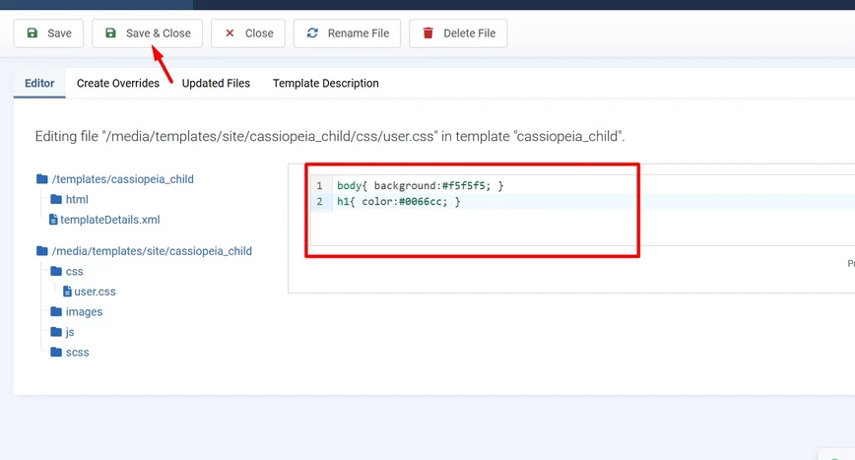Click code line 2 with h1 color rule
855x460 pixels.
pyautogui.click(x=399, y=202)
